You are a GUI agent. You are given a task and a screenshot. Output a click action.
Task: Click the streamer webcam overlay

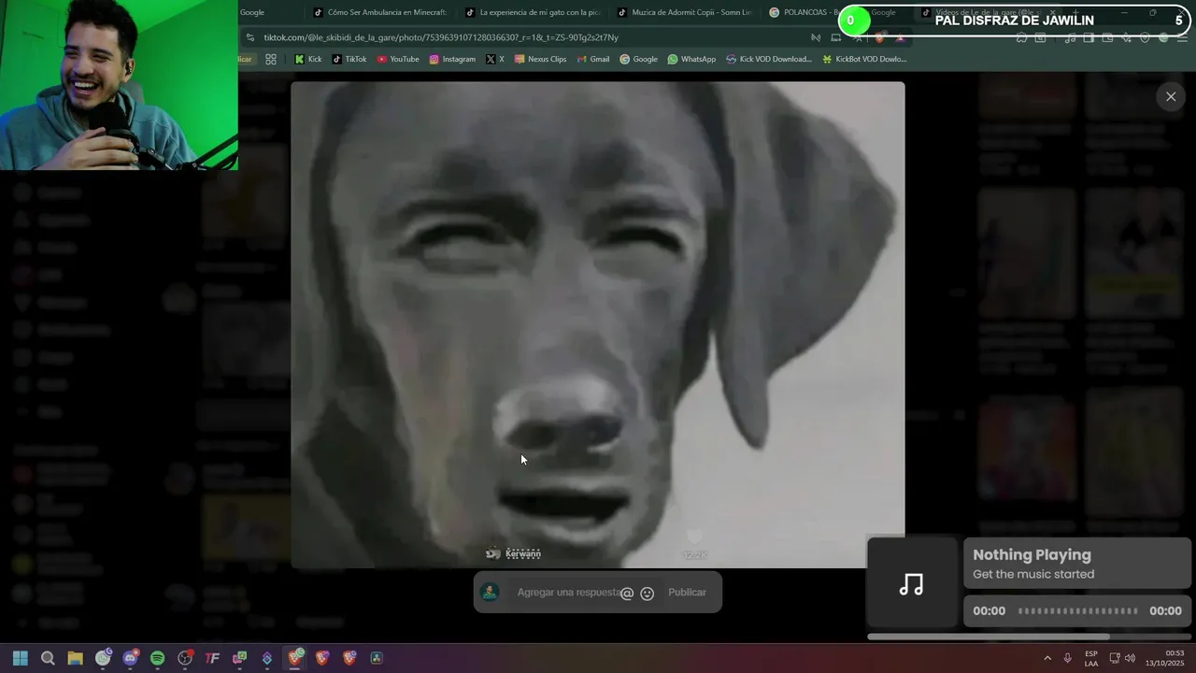click(119, 85)
